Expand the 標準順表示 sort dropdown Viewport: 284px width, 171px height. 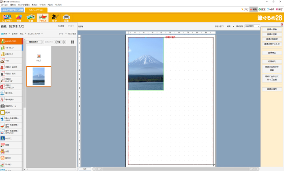pyautogui.click(x=36, y=42)
